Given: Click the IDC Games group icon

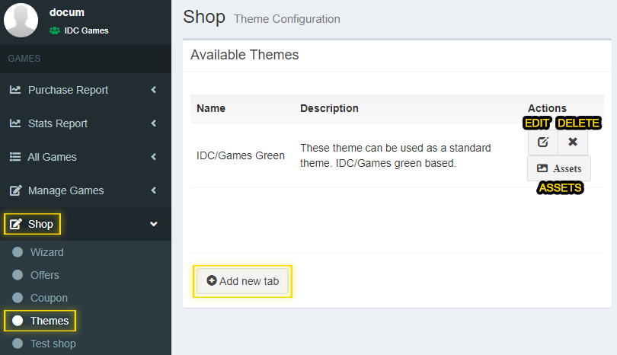Looking at the screenshot, I should click(55, 30).
